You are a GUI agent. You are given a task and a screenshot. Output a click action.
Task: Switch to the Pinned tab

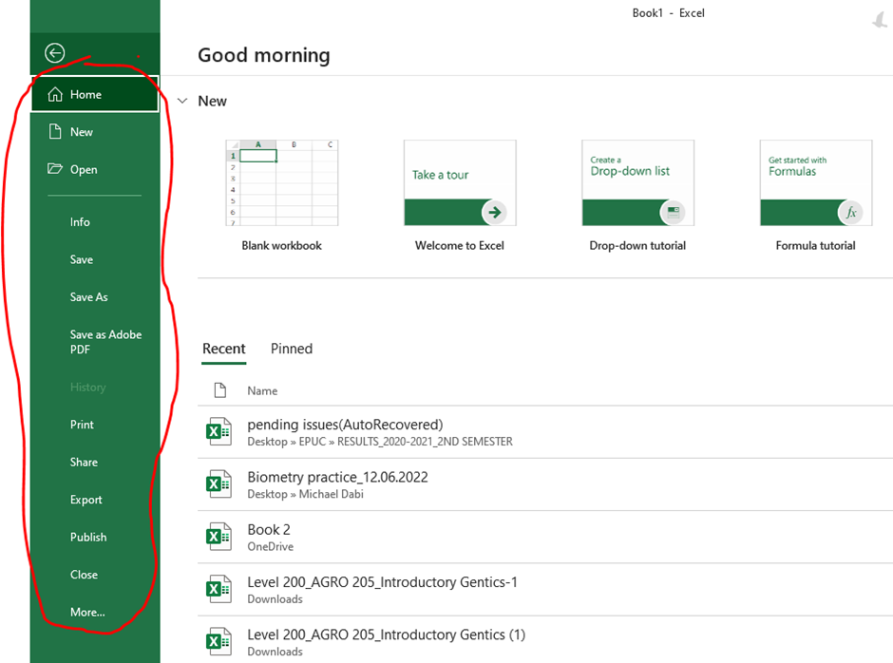(292, 349)
